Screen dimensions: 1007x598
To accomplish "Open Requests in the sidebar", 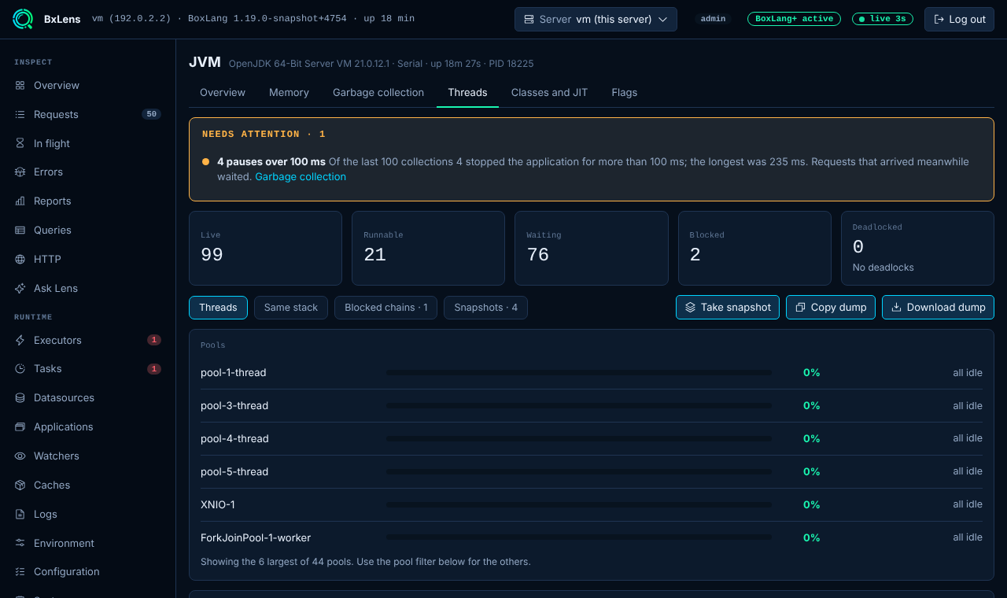I will [87, 114].
